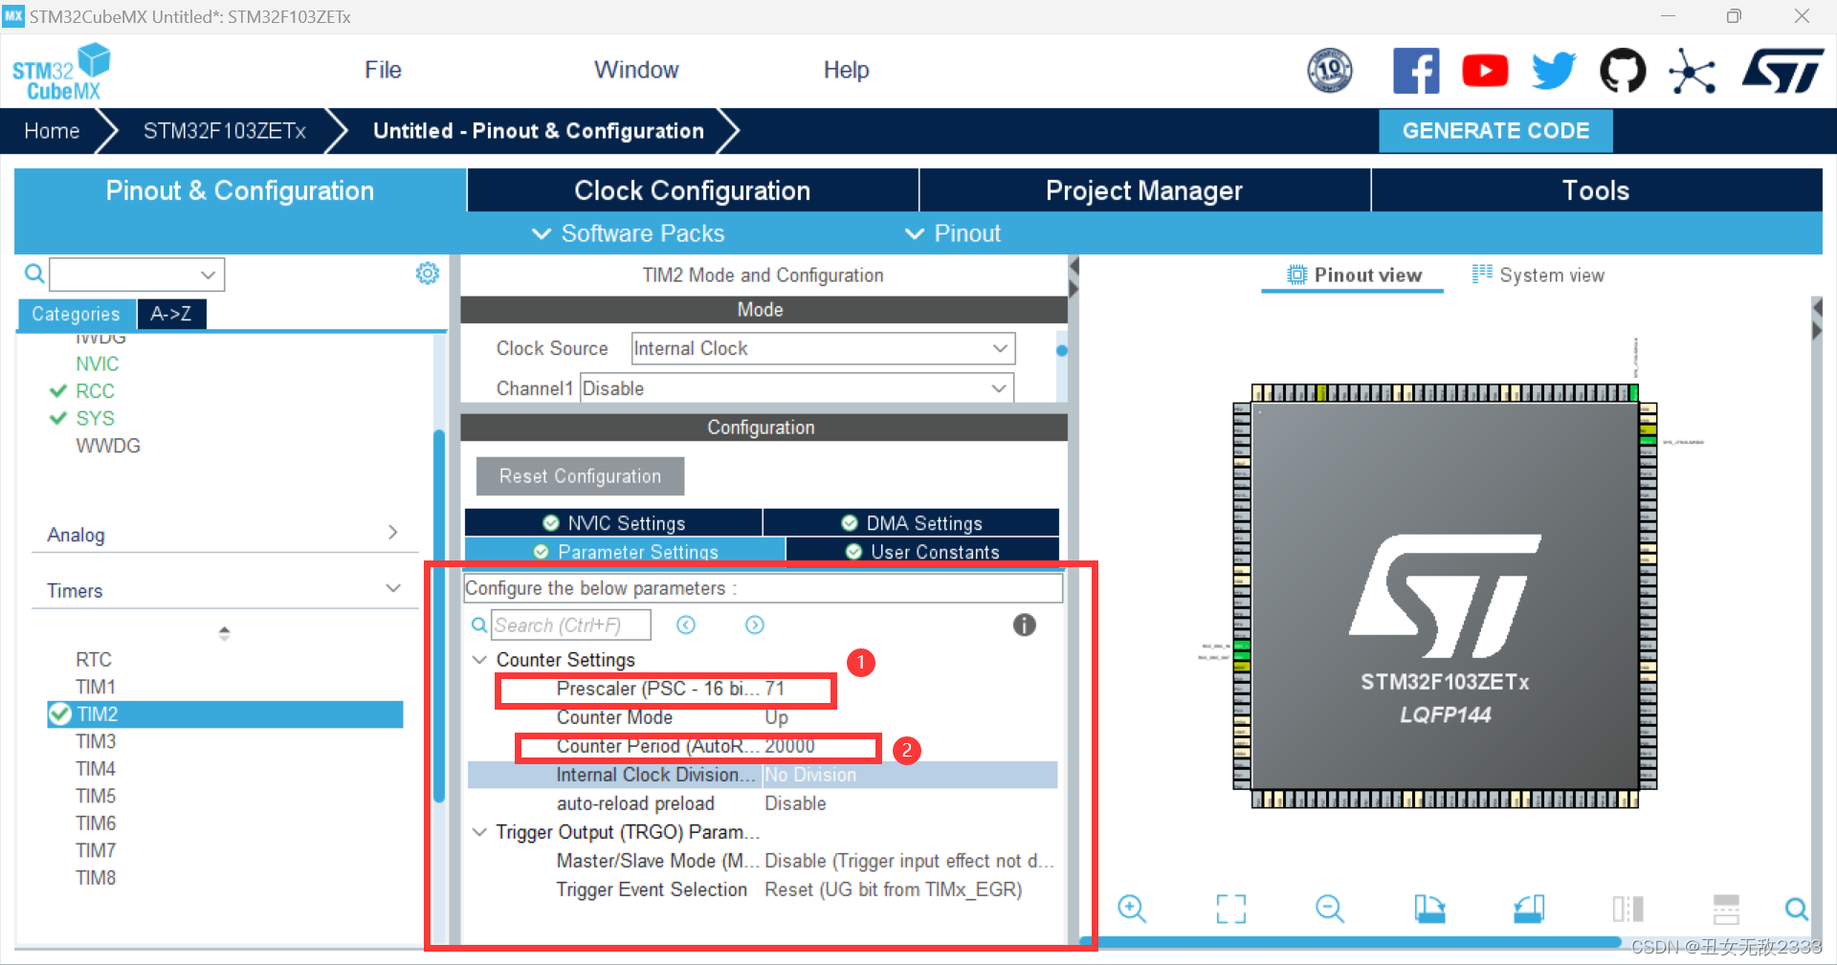Click Reset Configuration button
Image resolution: width=1837 pixels, height=965 pixels.
click(x=580, y=476)
